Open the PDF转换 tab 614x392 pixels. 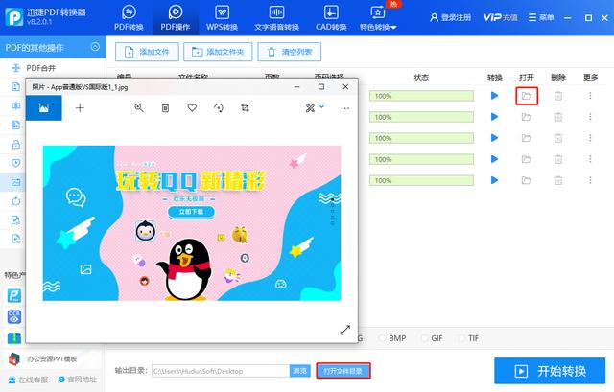tap(129, 18)
